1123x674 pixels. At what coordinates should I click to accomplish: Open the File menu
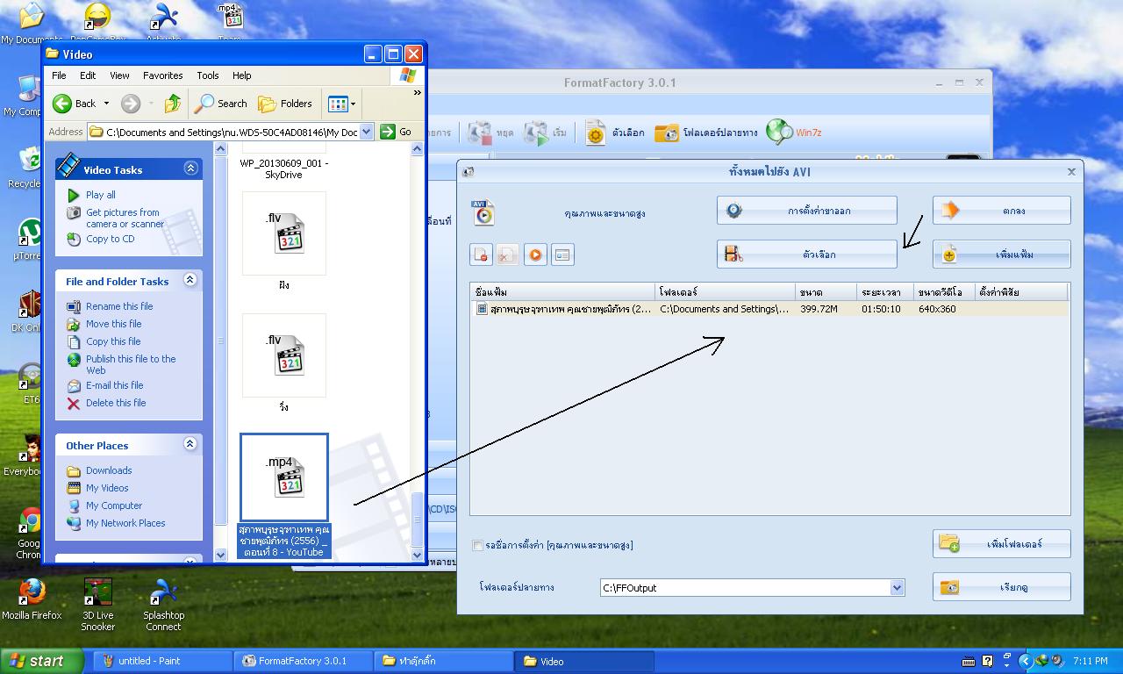pos(59,75)
